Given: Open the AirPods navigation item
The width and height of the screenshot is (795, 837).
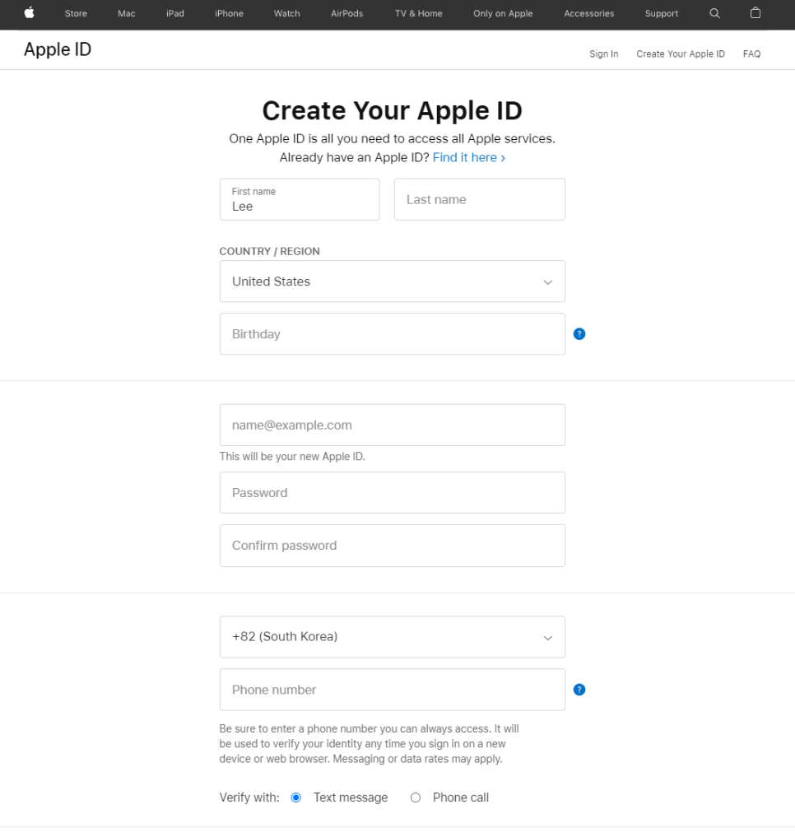Looking at the screenshot, I should (346, 13).
